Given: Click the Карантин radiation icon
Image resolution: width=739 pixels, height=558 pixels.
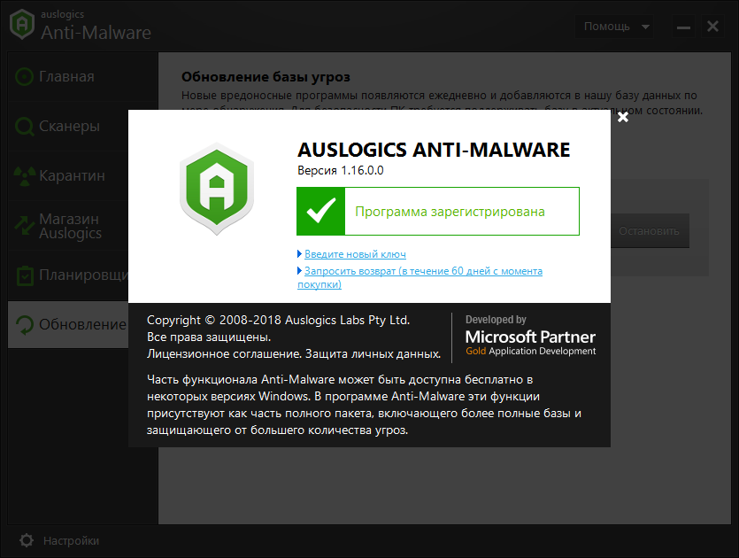Looking at the screenshot, I should [x=25, y=176].
